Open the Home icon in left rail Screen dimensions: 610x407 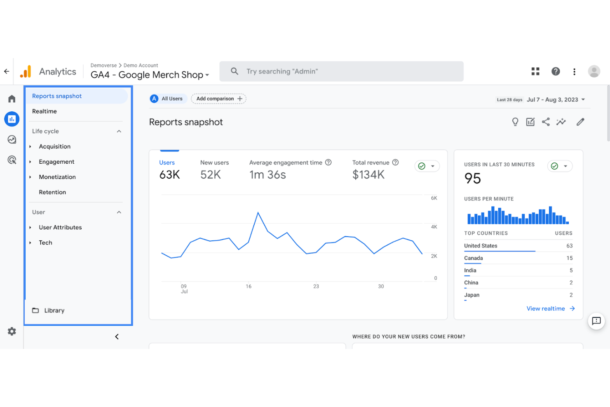[x=12, y=99]
